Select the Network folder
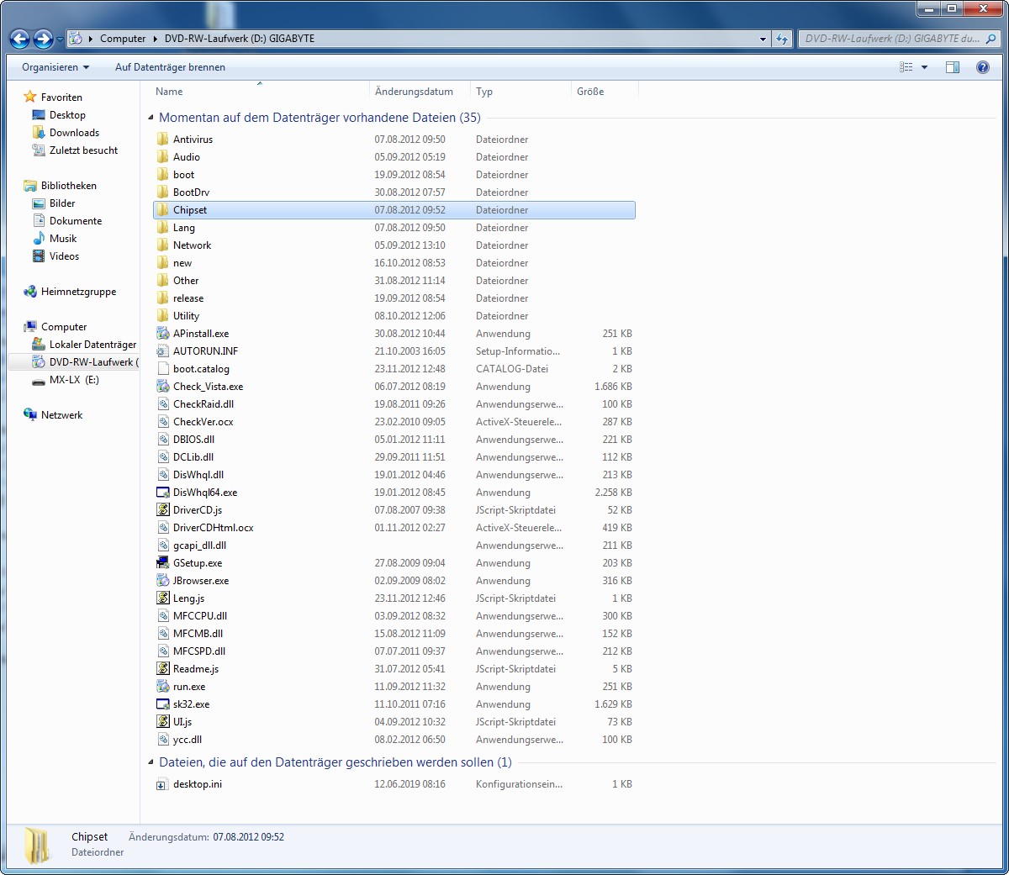Viewport: 1009px width, 875px height. tap(192, 245)
